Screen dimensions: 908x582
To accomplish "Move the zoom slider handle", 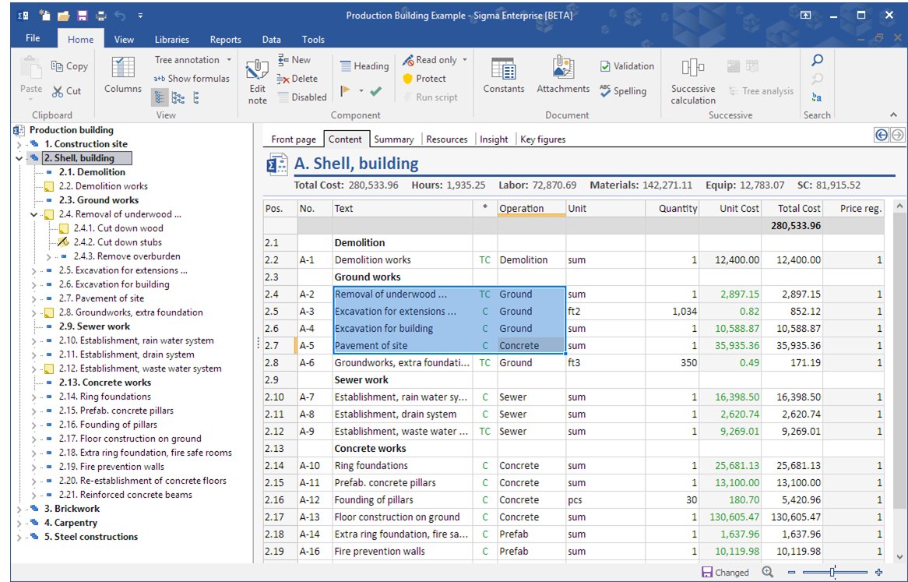I will click(832, 572).
